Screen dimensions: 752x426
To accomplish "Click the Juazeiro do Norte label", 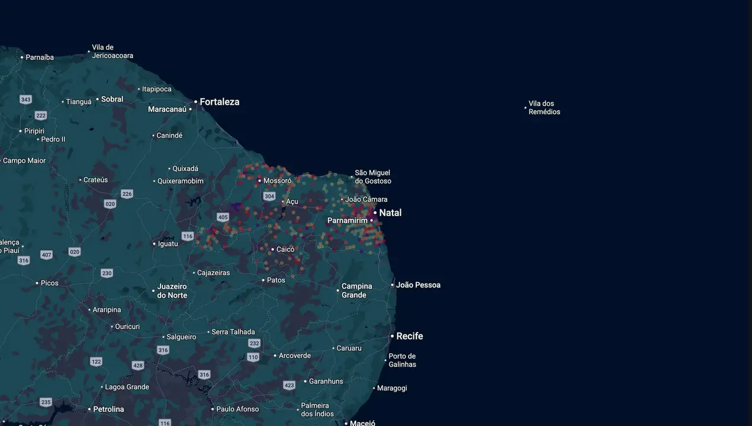I will click(172, 291).
